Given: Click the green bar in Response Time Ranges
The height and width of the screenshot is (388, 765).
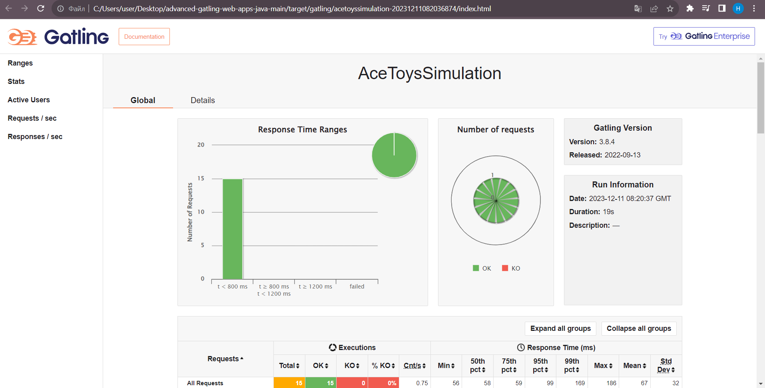Looking at the screenshot, I should click(x=233, y=229).
